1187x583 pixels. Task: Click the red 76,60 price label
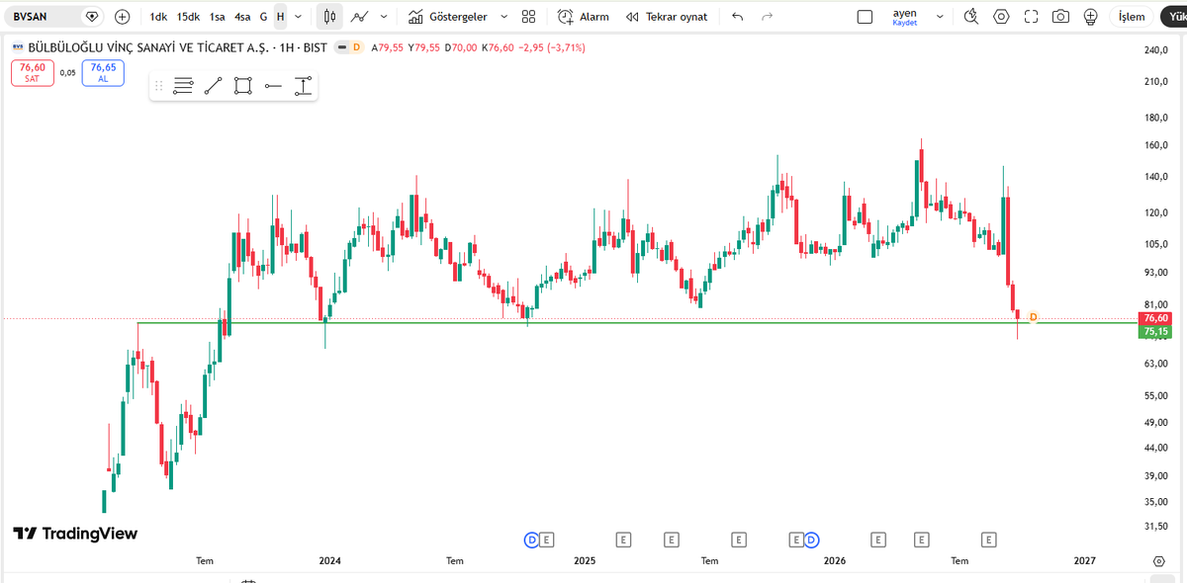(1155, 318)
